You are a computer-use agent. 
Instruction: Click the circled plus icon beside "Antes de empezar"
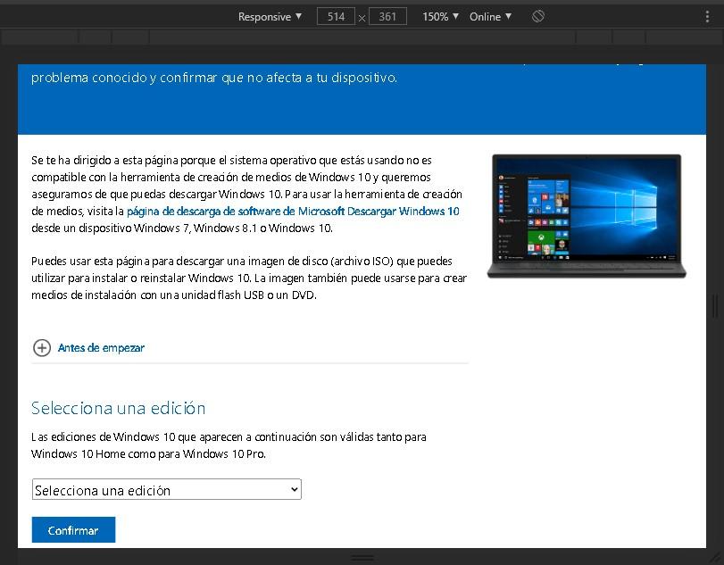(42, 348)
